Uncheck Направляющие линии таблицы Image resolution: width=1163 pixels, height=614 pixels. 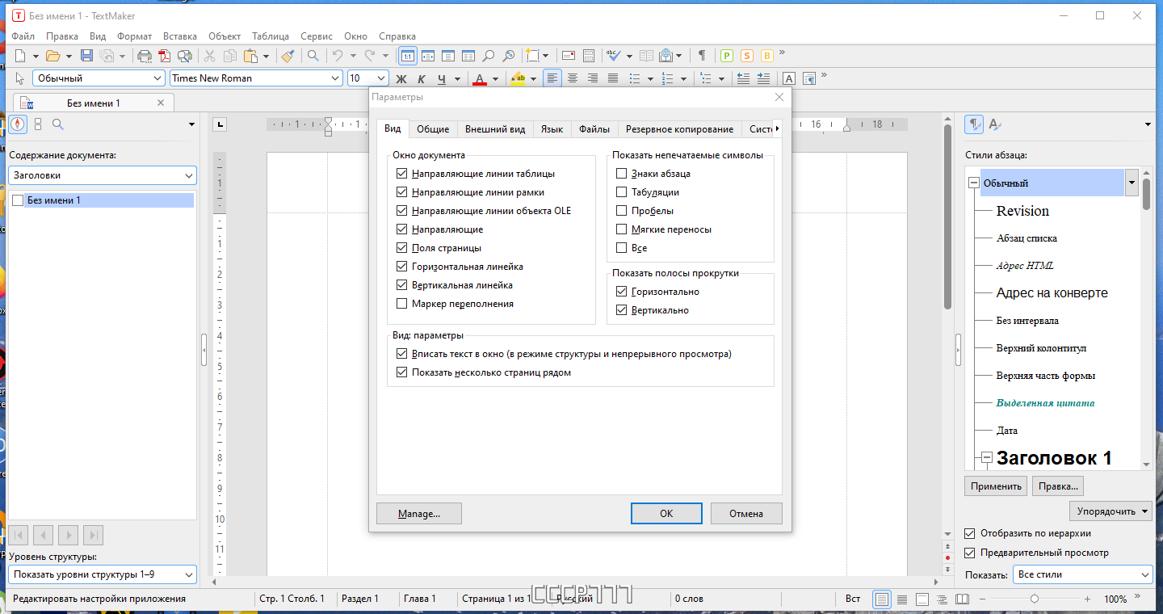402,174
